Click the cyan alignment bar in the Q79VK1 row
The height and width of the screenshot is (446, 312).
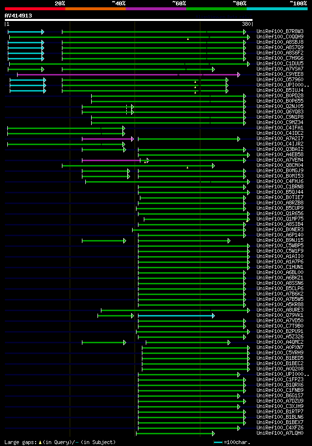[176, 316]
